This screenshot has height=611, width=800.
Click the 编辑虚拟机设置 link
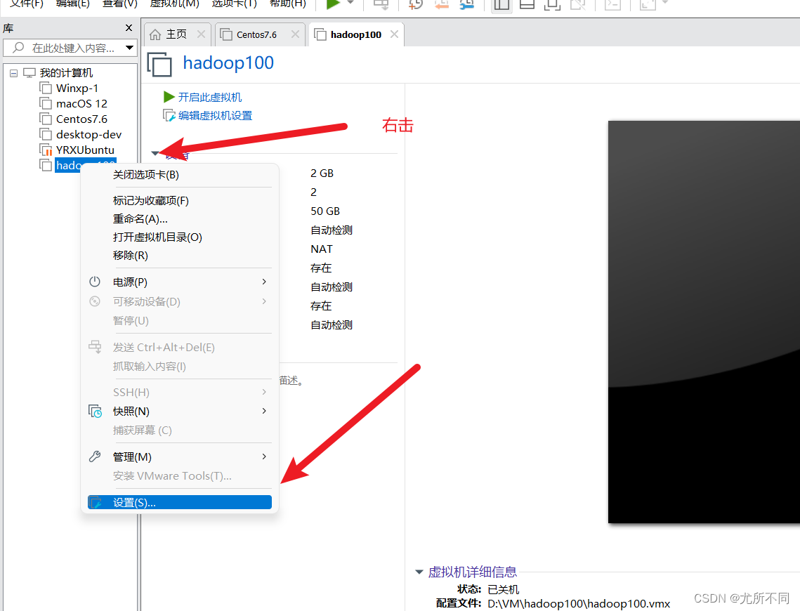pos(215,116)
